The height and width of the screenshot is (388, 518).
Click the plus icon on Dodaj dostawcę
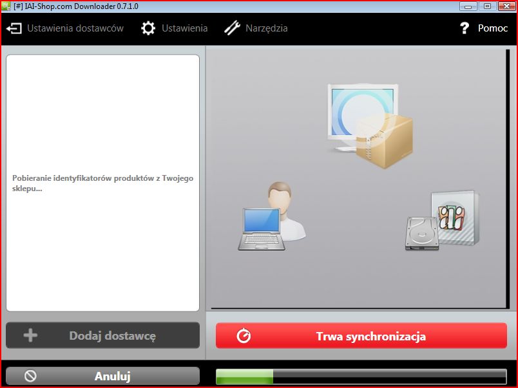30,335
